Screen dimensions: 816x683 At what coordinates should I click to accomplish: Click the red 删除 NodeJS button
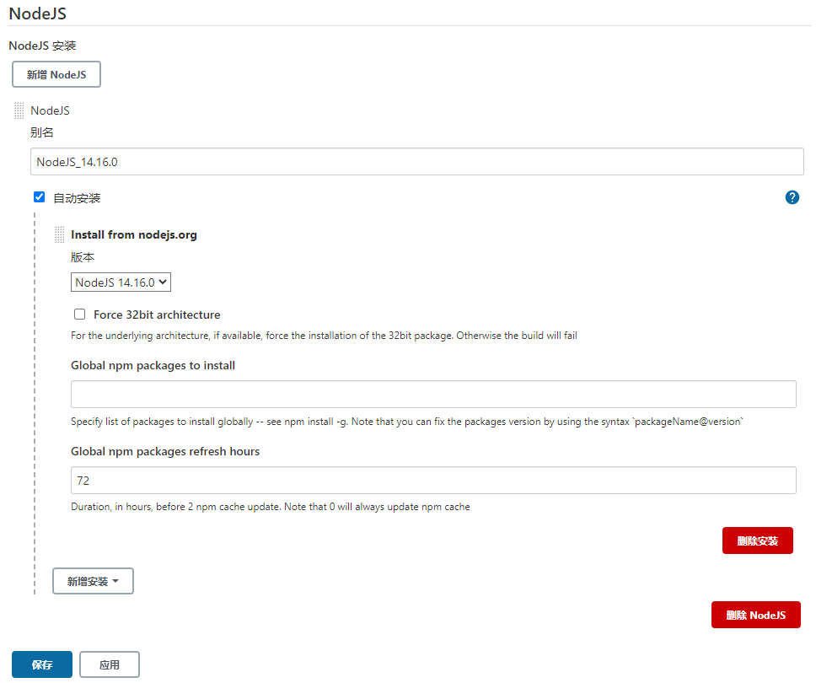pos(755,615)
